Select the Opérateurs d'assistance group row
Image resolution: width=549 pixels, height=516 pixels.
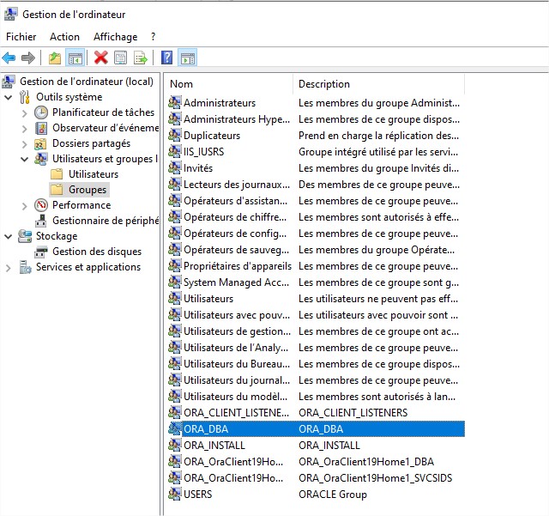coord(316,201)
